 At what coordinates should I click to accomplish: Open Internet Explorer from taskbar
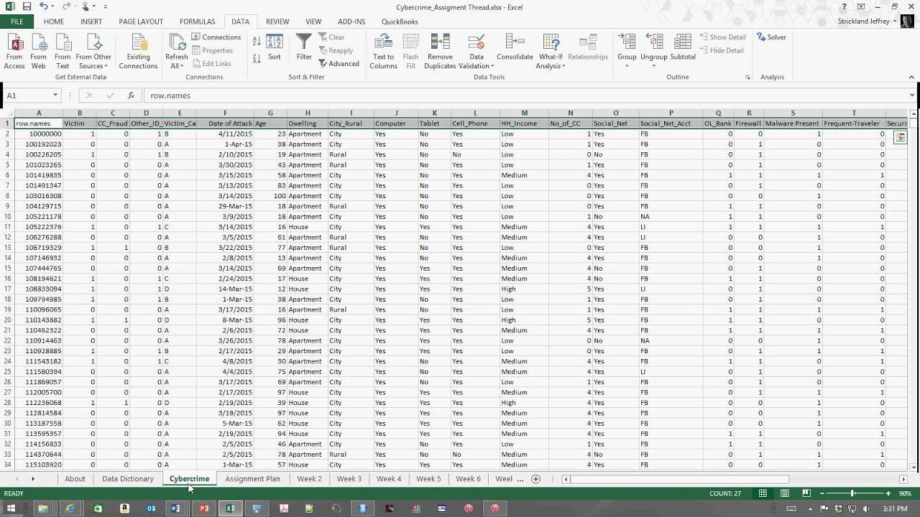pos(70,508)
